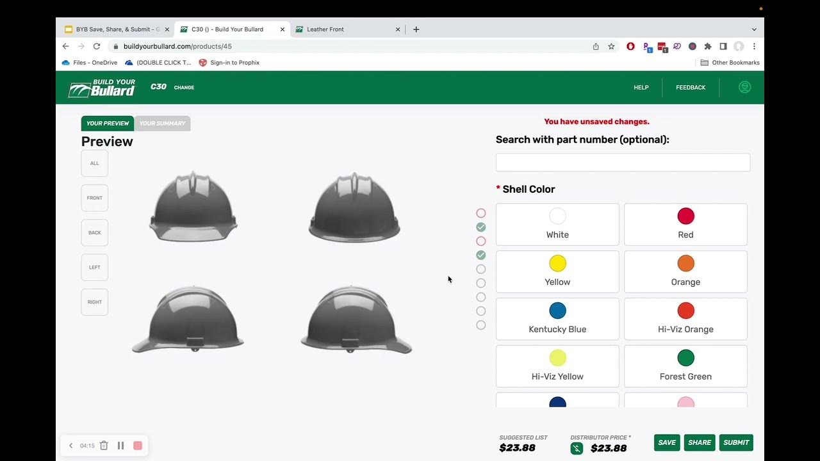Open a new browser tab with plus icon

point(416,29)
